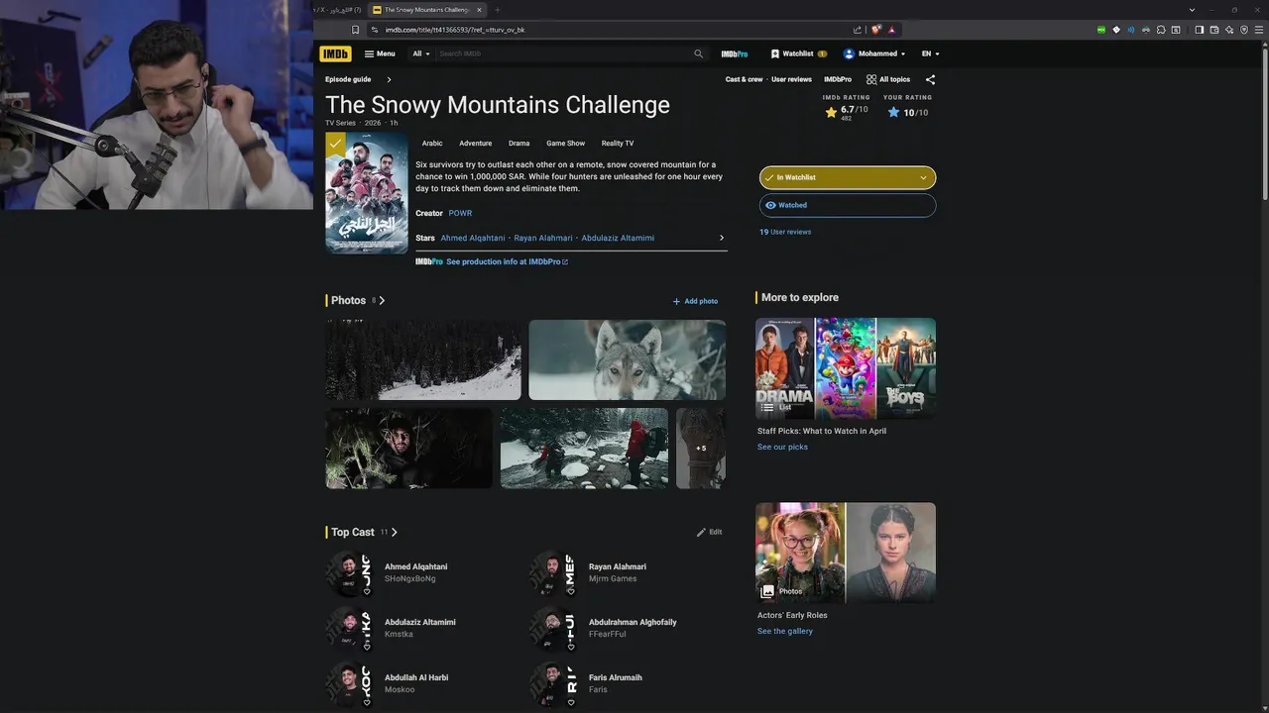This screenshot has width=1269, height=713.
Task: Click the share icon
Action: (930, 79)
